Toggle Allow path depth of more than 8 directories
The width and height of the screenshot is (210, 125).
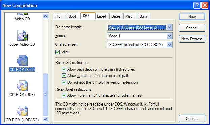coord(64,69)
